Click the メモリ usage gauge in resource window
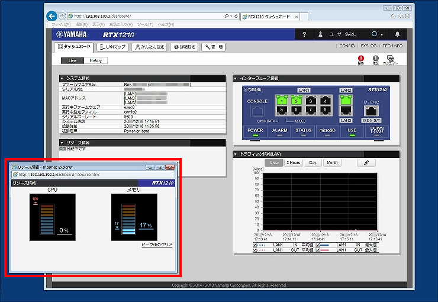The width and height of the screenshot is (438, 302). point(134,217)
